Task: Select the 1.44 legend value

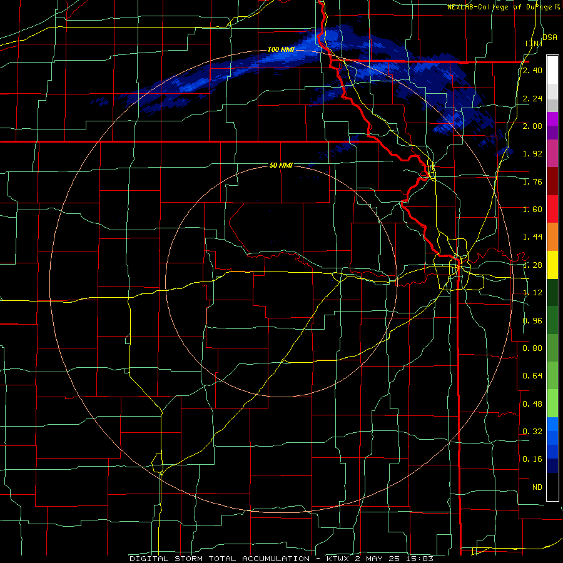Action: 532,237
